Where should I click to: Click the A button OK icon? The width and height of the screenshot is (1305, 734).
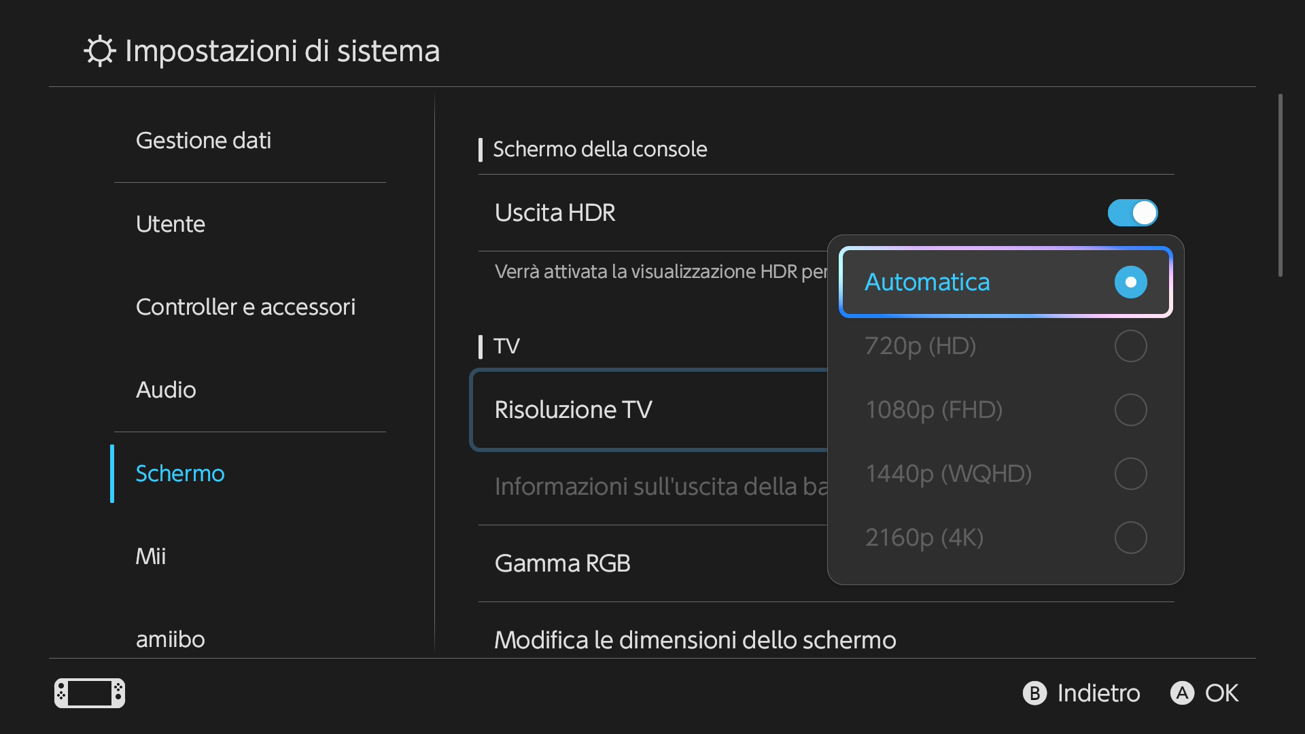[1182, 693]
